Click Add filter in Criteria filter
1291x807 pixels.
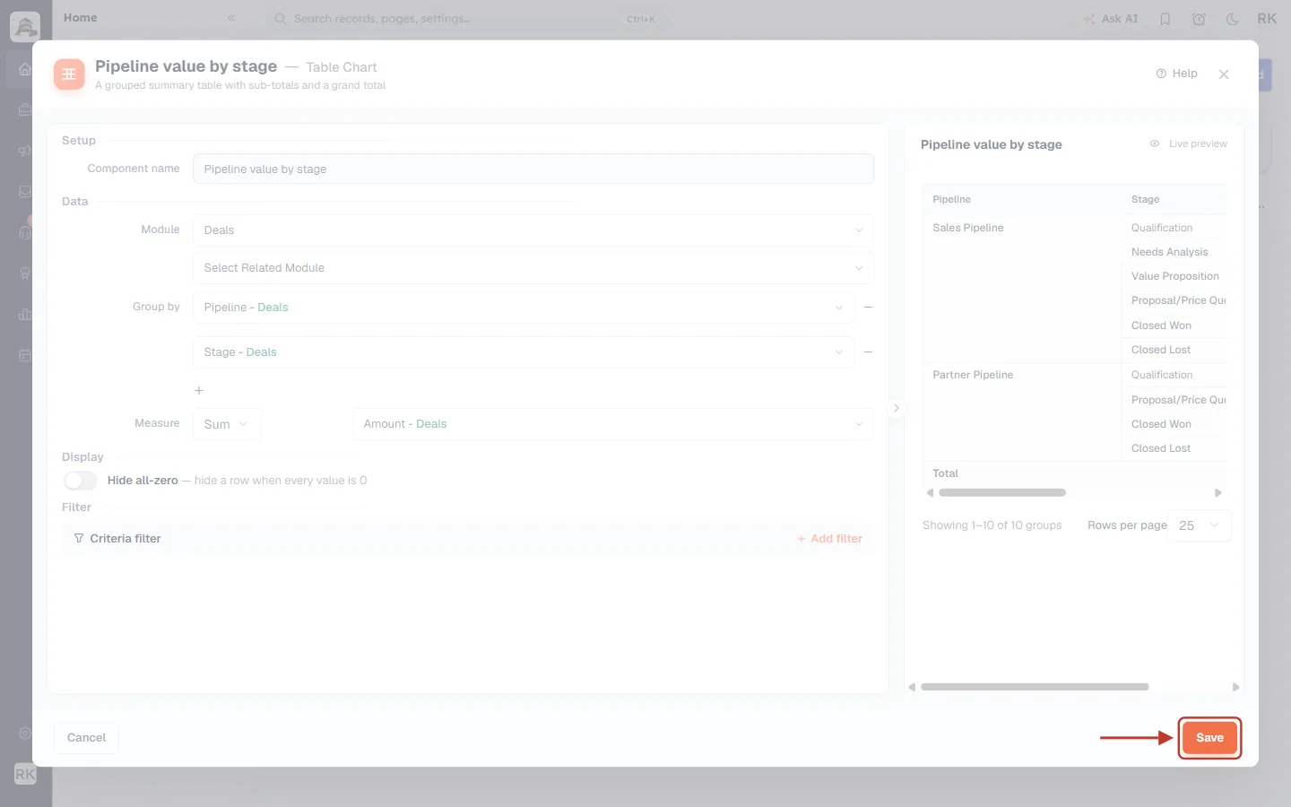click(x=829, y=539)
